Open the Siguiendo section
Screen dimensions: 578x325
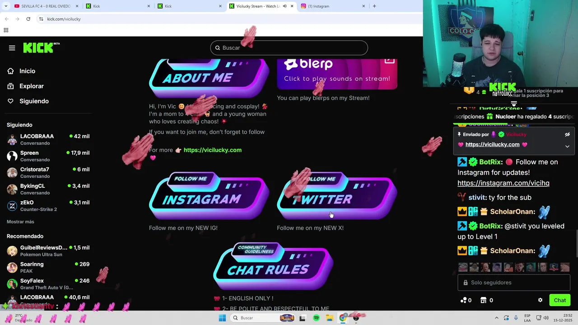tap(34, 101)
